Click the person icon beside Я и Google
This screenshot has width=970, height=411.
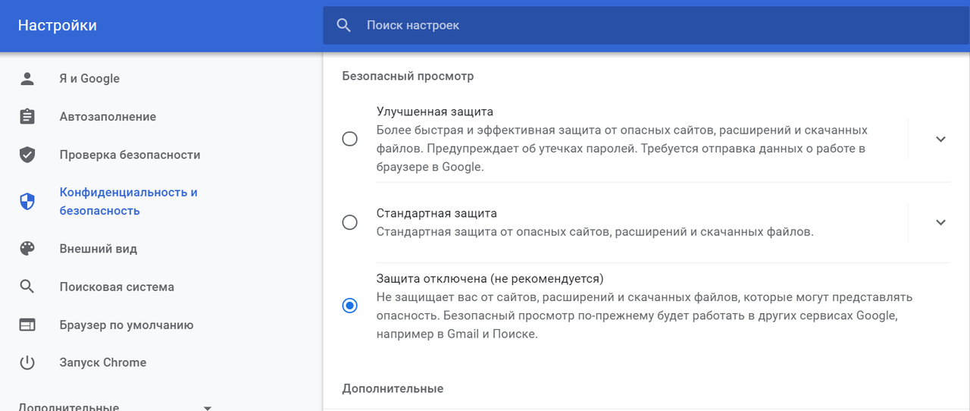(x=27, y=79)
